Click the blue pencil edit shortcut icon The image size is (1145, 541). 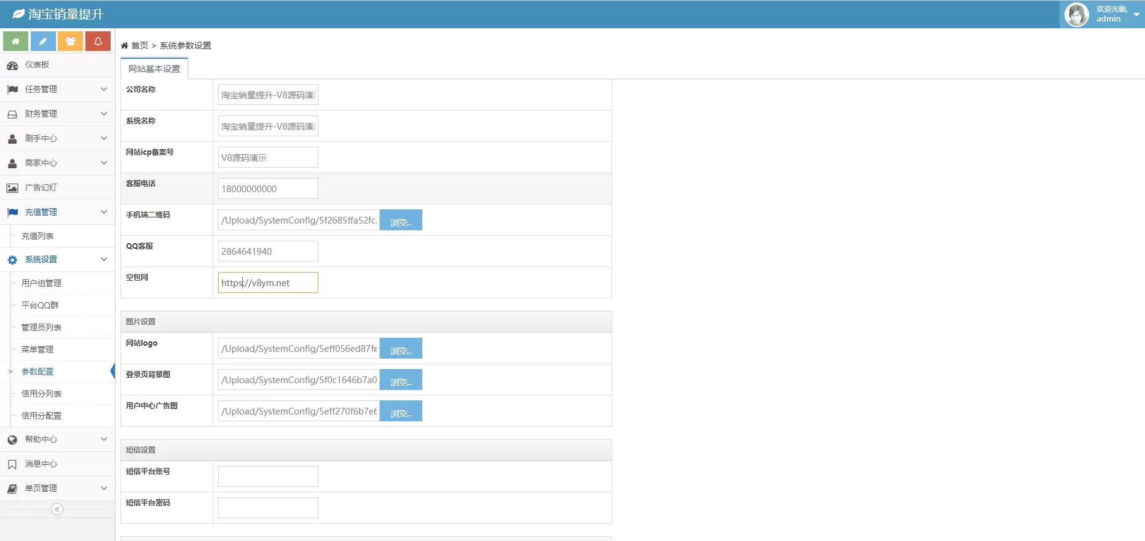pyautogui.click(x=43, y=41)
